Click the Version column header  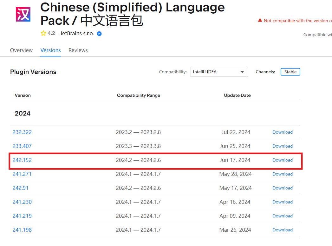point(23,95)
